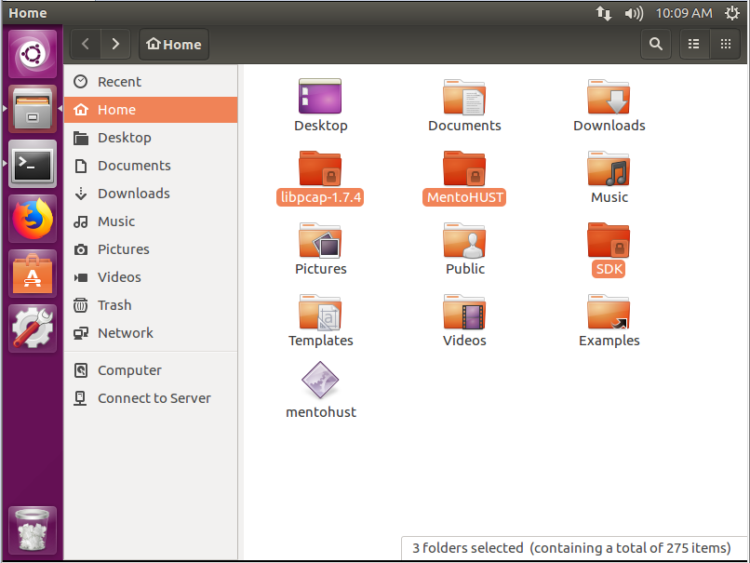
Task: Open Computer in the sidebar
Action: 129,370
